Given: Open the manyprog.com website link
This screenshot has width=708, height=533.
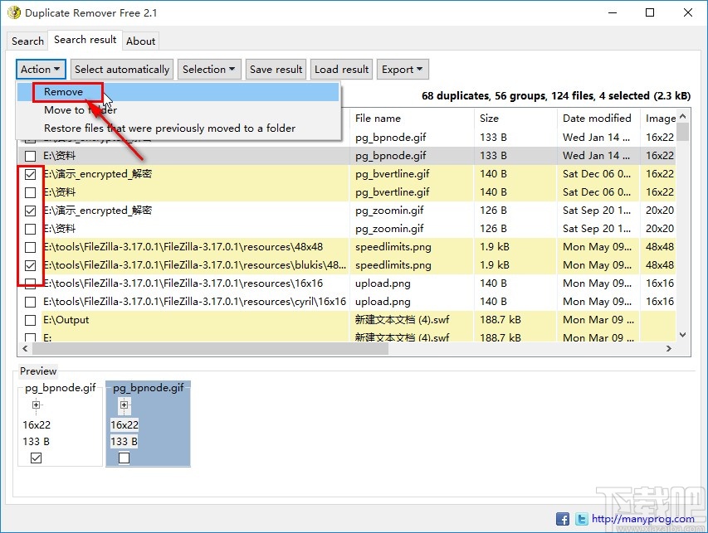Looking at the screenshot, I should [643, 519].
